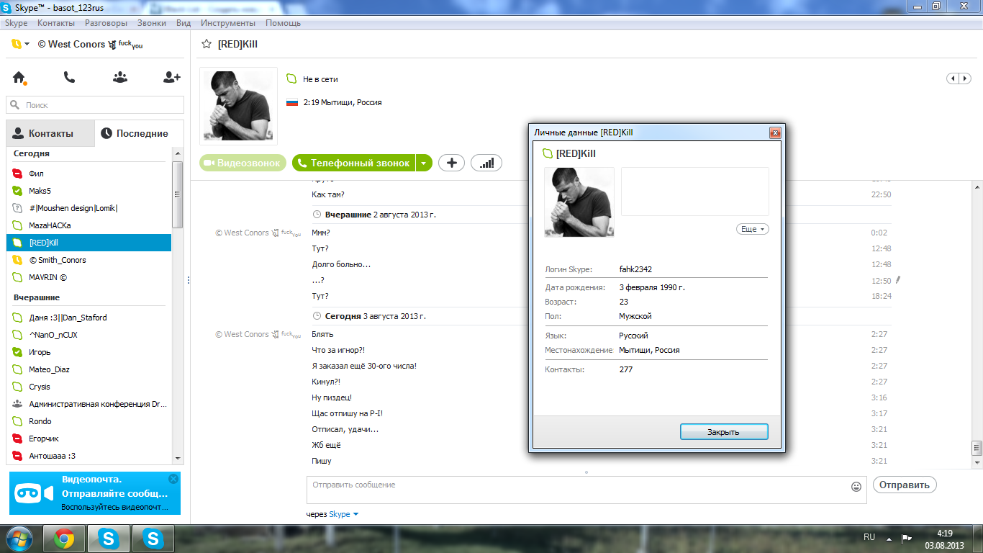983x553 pixels.
Task: Close the Личные данные dialog with X
Action: click(x=775, y=132)
